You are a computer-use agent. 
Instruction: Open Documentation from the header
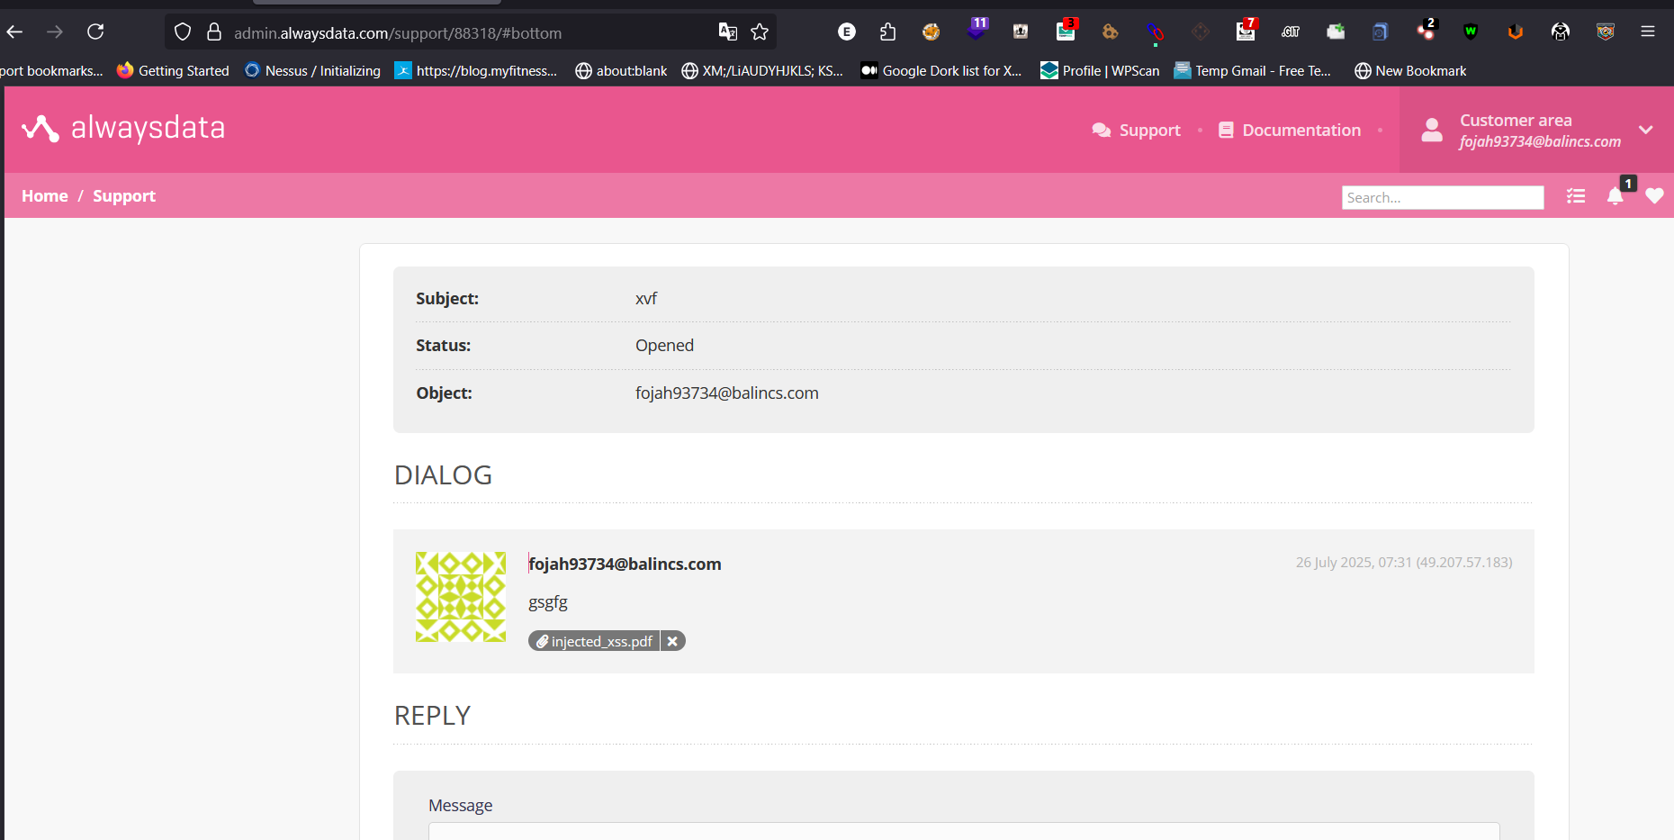pyautogui.click(x=1290, y=131)
